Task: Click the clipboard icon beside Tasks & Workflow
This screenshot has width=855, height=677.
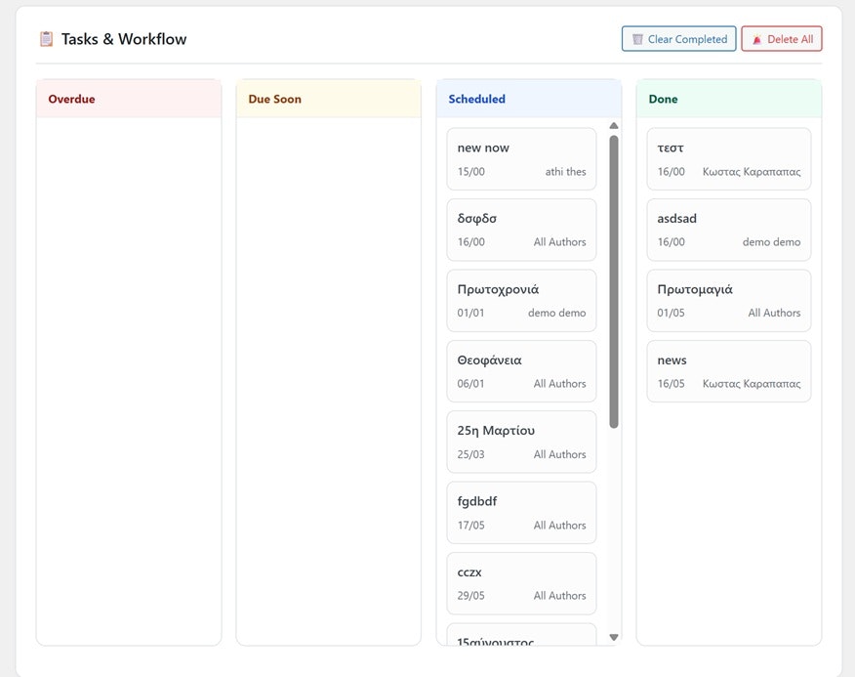Action: (x=46, y=39)
